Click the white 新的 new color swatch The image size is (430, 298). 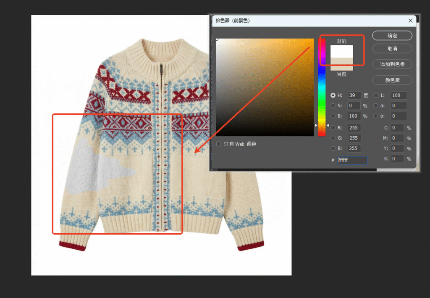tap(341, 51)
